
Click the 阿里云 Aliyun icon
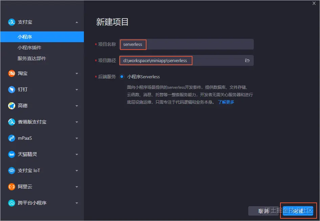12,187
